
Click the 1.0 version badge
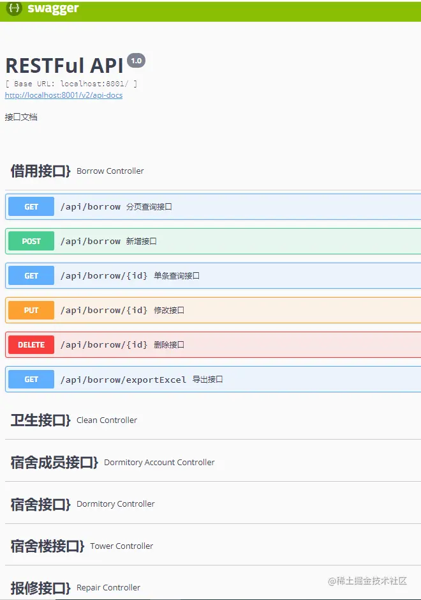tap(136, 61)
